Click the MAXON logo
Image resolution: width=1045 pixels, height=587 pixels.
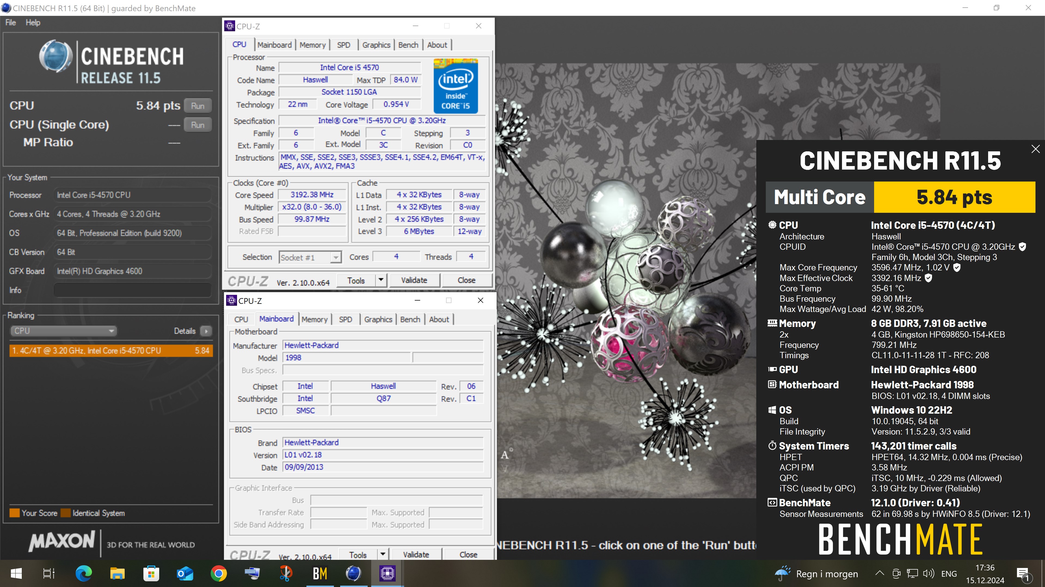62,542
